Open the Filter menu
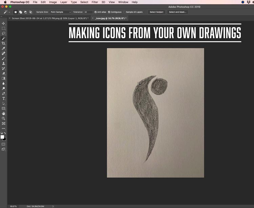The height and width of the screenshot is (208, 254). click(95, 2)
